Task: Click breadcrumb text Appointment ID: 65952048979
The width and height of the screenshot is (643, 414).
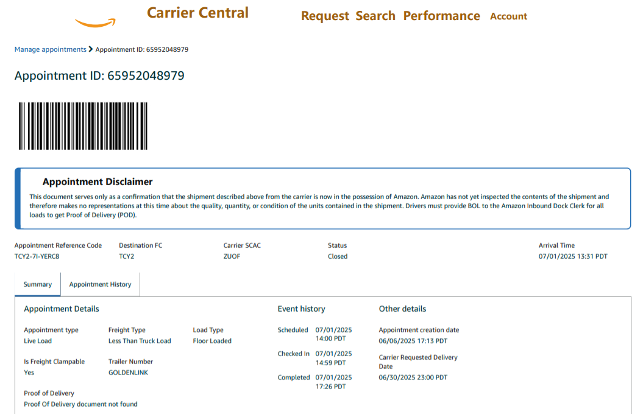Action: pos(142,49)
